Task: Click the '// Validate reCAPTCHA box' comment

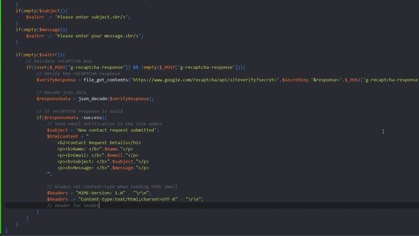Action: (59, 61)
